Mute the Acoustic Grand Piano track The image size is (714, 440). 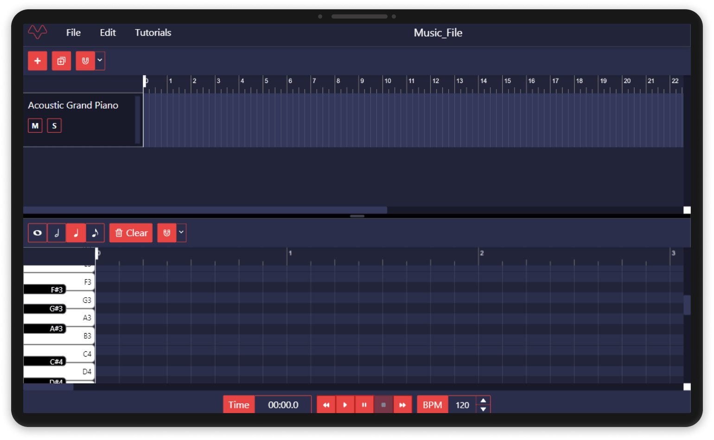tap(35, 126)
